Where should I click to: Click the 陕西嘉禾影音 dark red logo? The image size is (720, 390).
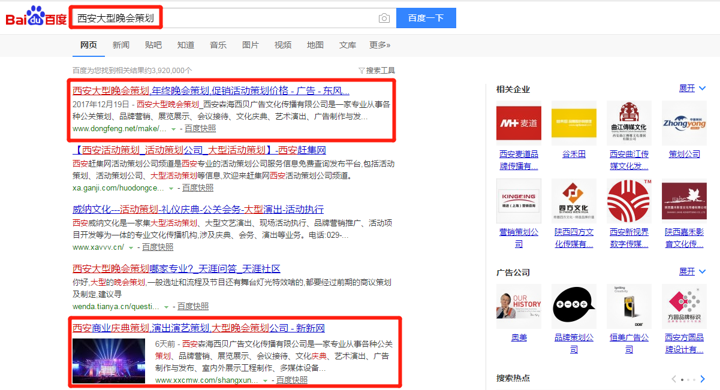(684, 201)
